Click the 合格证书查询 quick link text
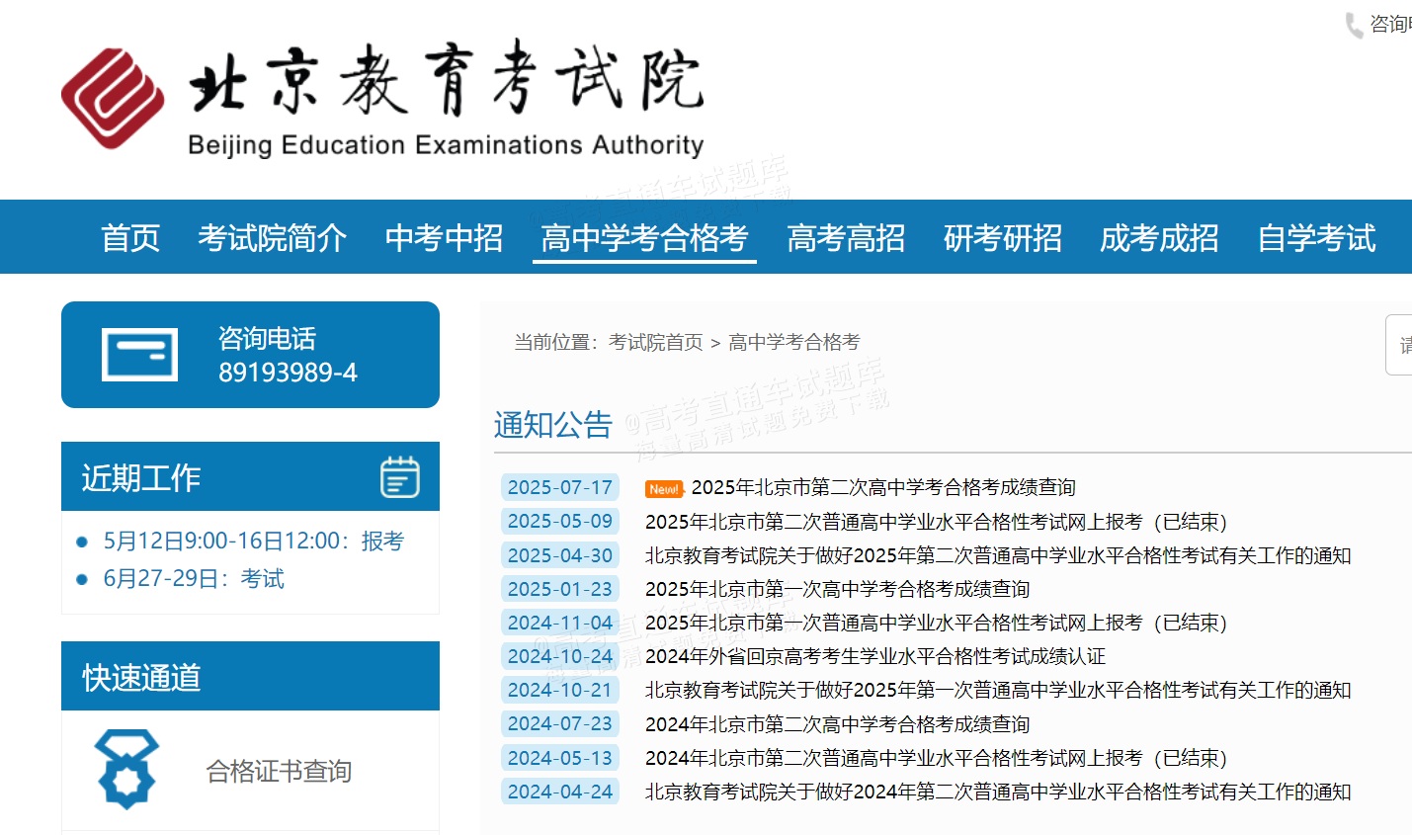 tap(279, 771)
